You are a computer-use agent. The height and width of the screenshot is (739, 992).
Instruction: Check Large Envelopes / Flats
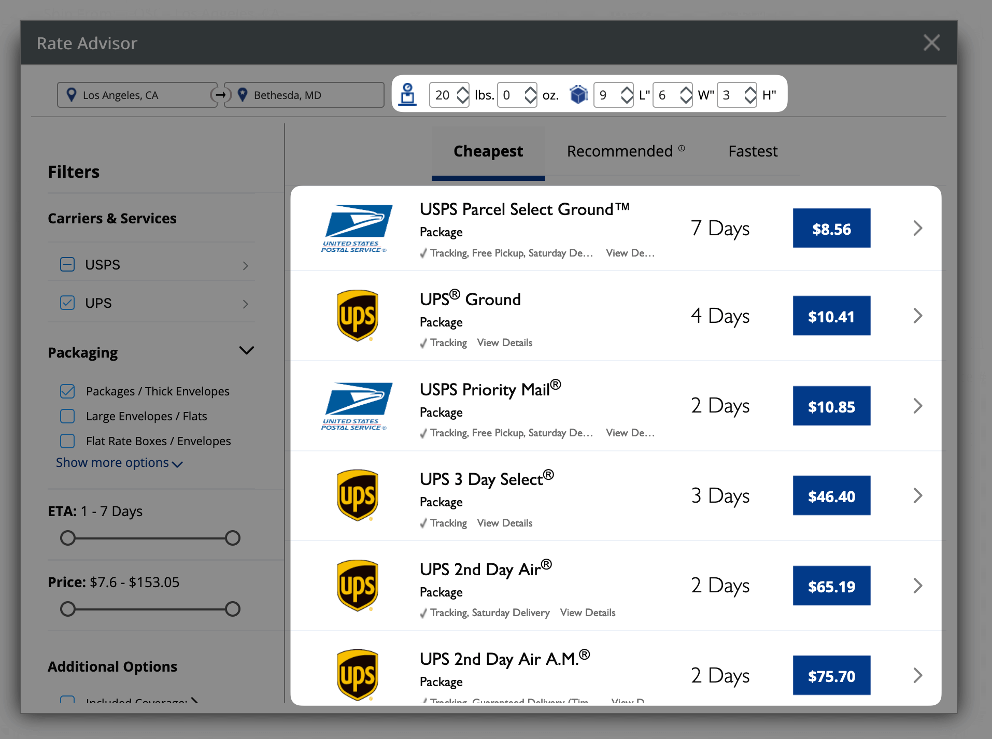click(67, 416)
